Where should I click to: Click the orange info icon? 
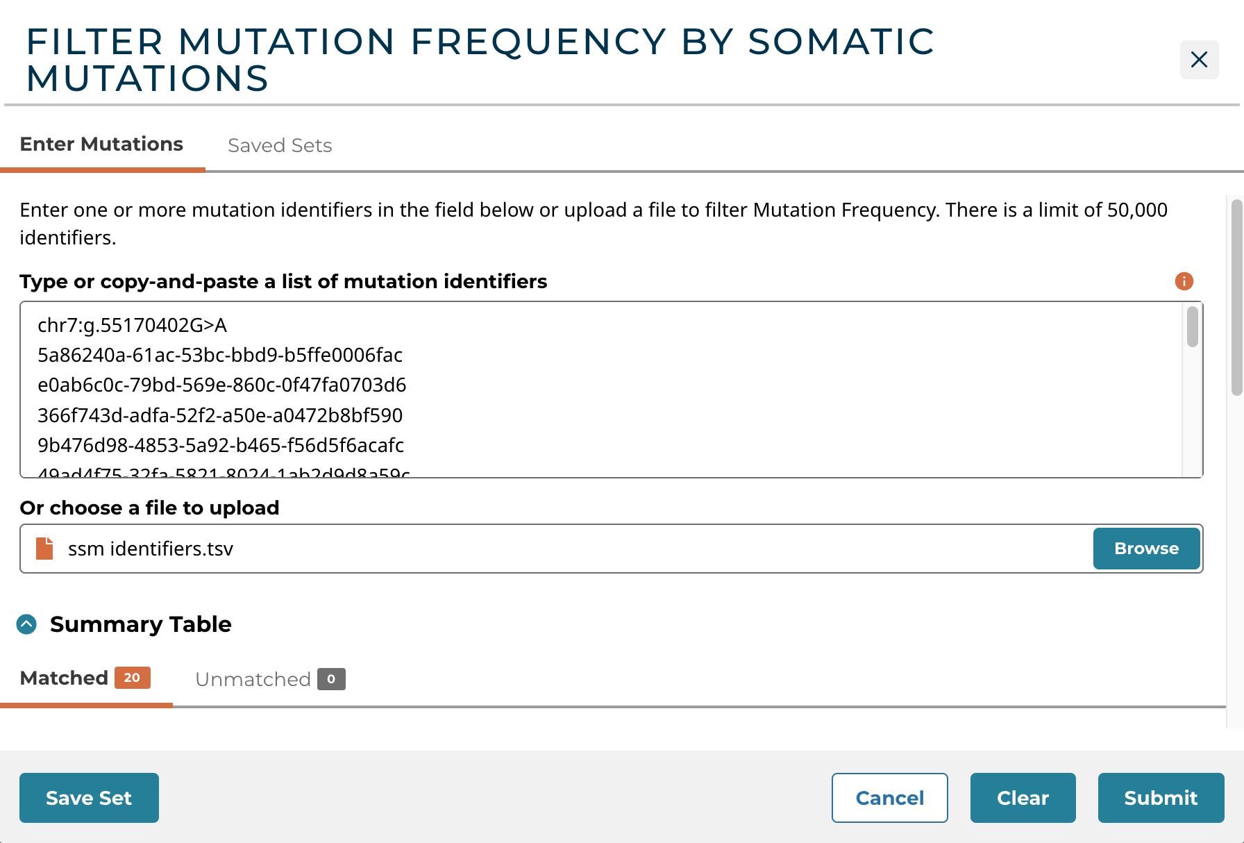(1184, 281)
